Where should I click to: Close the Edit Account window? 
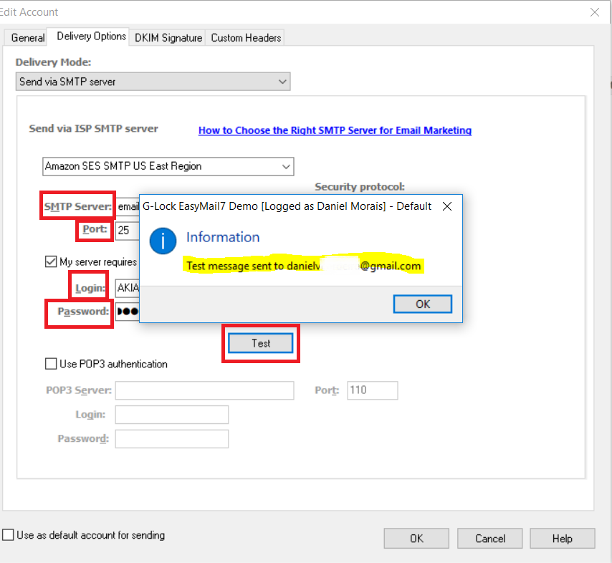(595, 12)
